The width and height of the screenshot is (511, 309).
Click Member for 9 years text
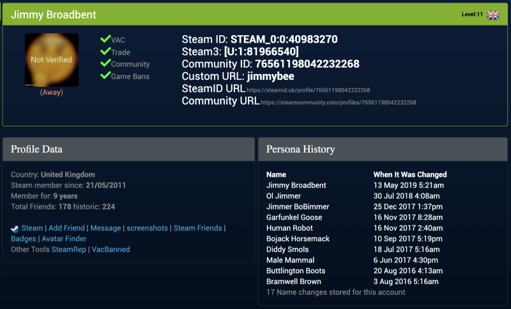[x=44, y=196]
